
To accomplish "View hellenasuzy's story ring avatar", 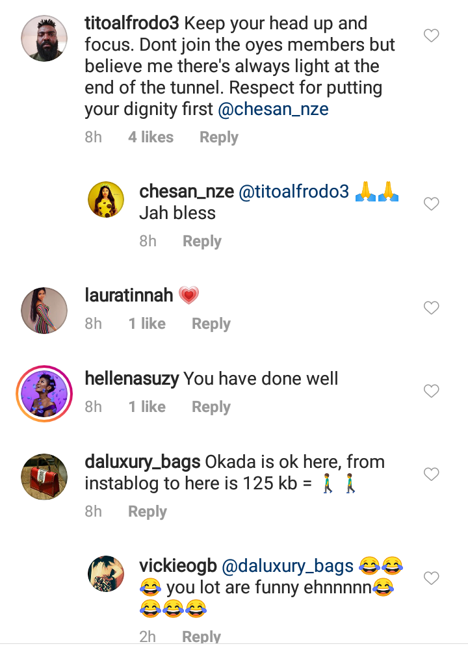I will (44, 393).
